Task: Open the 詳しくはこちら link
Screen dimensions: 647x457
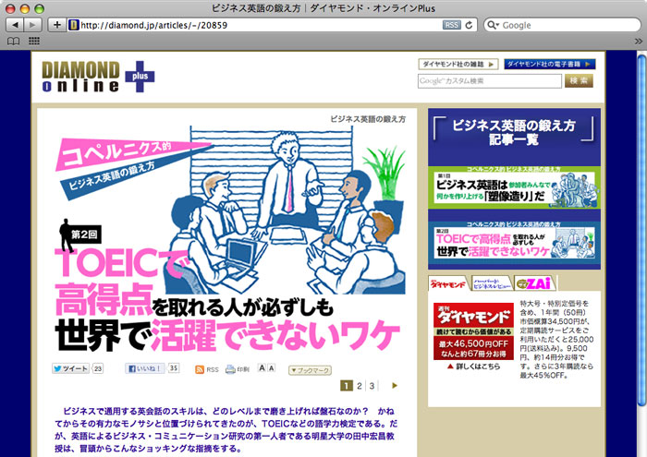Action: [474, 367]
